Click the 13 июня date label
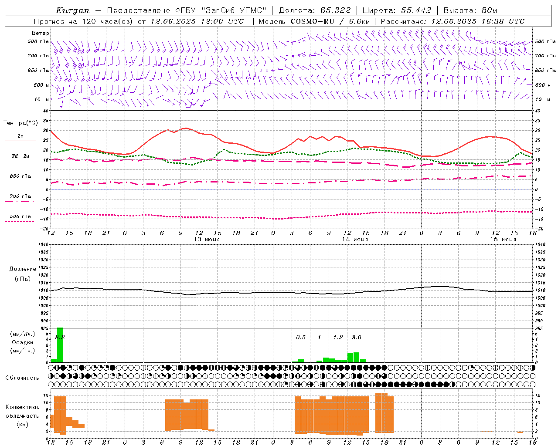The image size is (558, 446). coord(207,240)
